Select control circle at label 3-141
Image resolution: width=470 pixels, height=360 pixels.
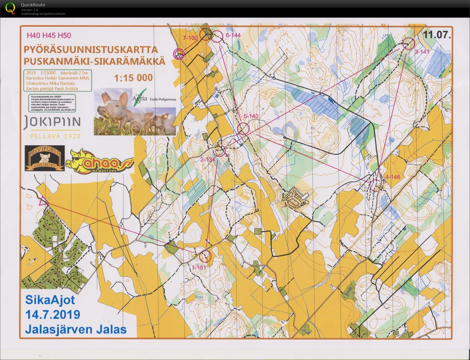(409, 43)
